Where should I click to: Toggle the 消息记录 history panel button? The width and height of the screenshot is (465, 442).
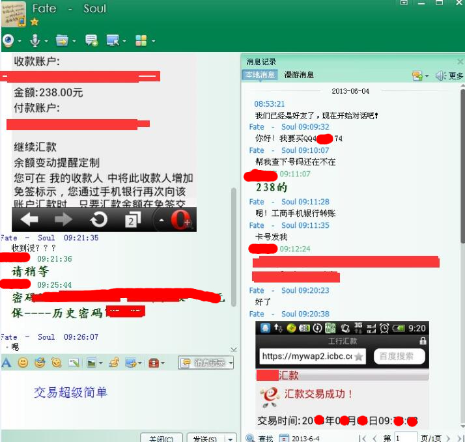203,363
